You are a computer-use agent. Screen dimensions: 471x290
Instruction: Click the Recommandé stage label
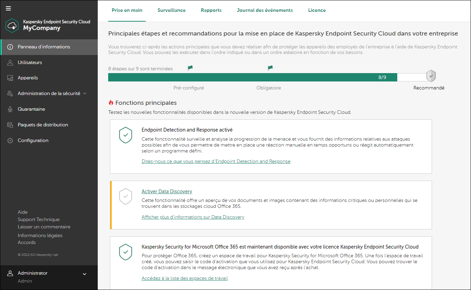(x=429, y=88)
